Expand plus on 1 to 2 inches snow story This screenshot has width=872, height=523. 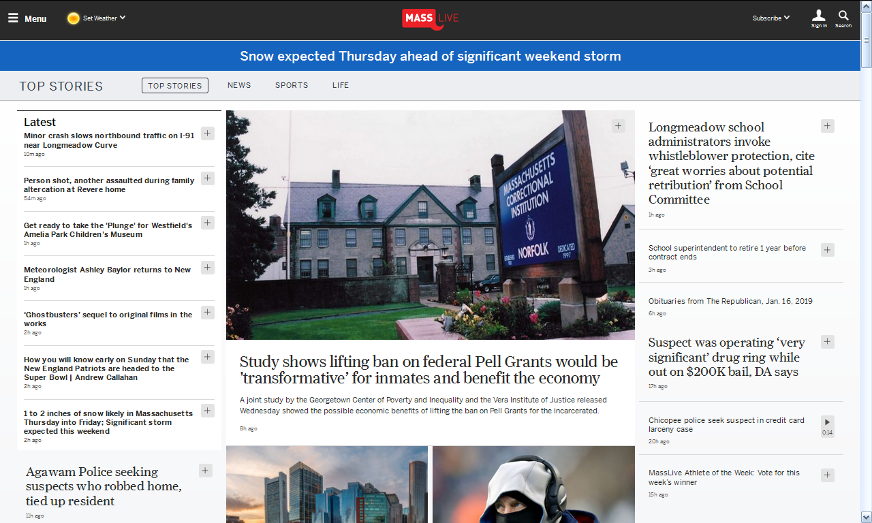pyautogui.click(x=208, y=411)
